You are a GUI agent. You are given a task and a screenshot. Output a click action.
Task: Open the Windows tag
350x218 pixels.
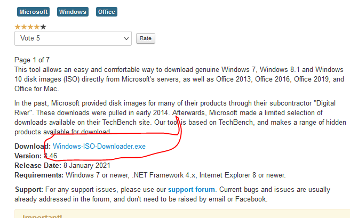73,12
